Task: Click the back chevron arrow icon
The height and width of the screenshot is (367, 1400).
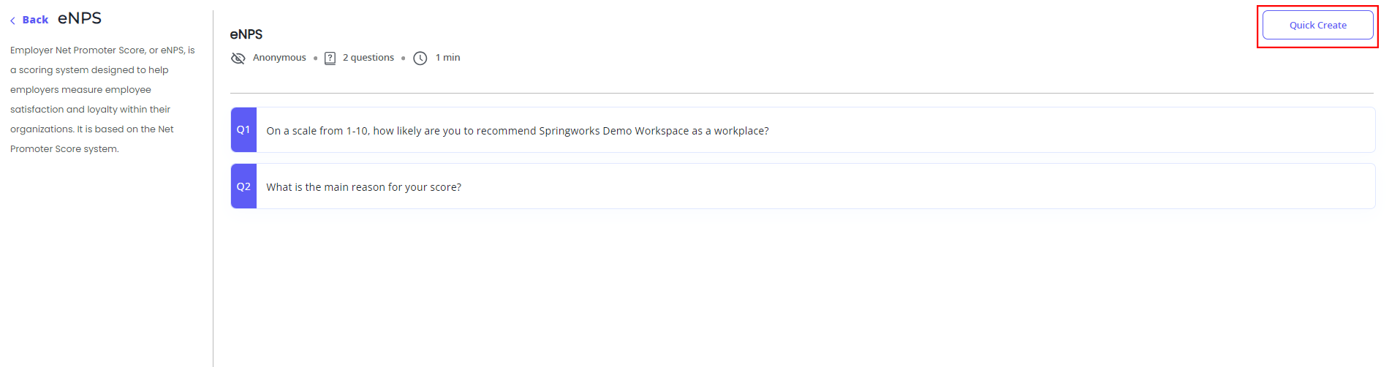Action: point(12,20)
